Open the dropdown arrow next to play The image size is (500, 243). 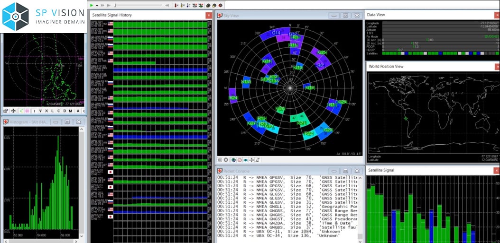97,5
